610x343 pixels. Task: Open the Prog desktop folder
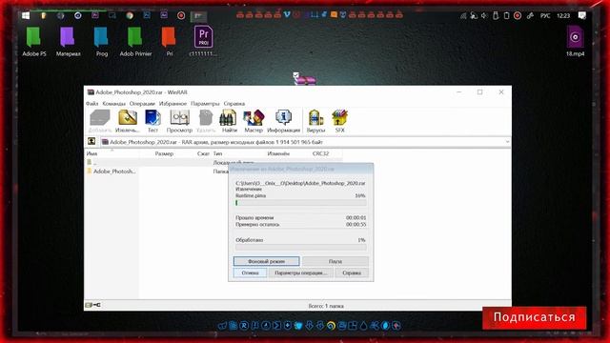tap(102, 42)
